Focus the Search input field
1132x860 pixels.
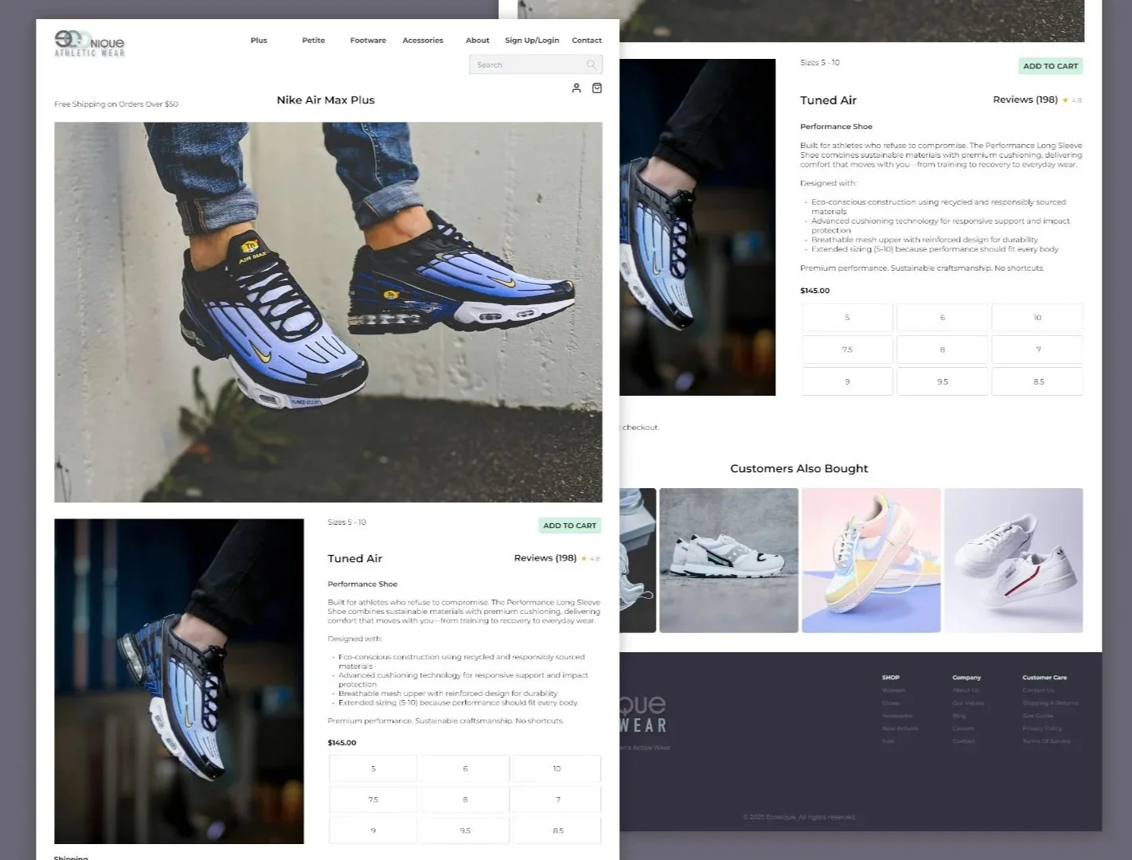click(535, 64)
